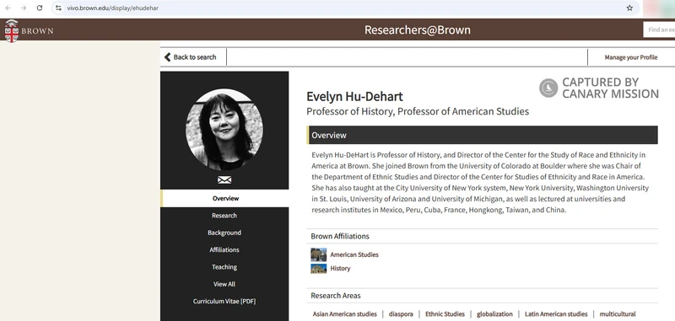Focus the Find an expert search box
The height and width of the screenshot is (321, 675).
[x=659, y=29]
